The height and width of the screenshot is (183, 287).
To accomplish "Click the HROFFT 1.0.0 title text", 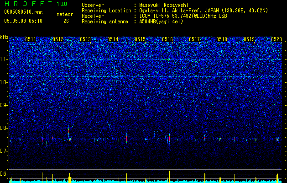I will pos(36,4).
